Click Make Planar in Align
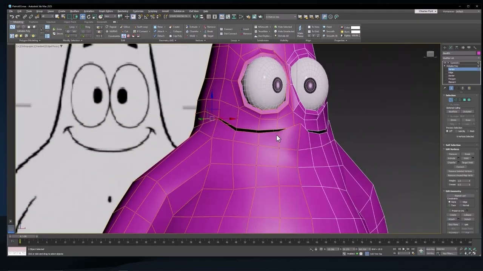This screenshot has width=483, height=271. click(300, 32)
